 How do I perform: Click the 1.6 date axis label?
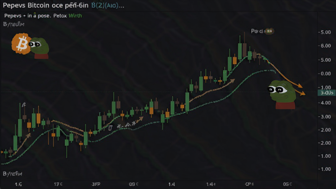(x=18, y=184)
